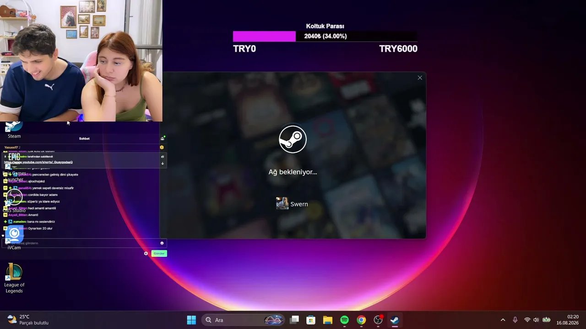
Task: Open the weather widget showing 25°C
Action: [x=28, y=320]
